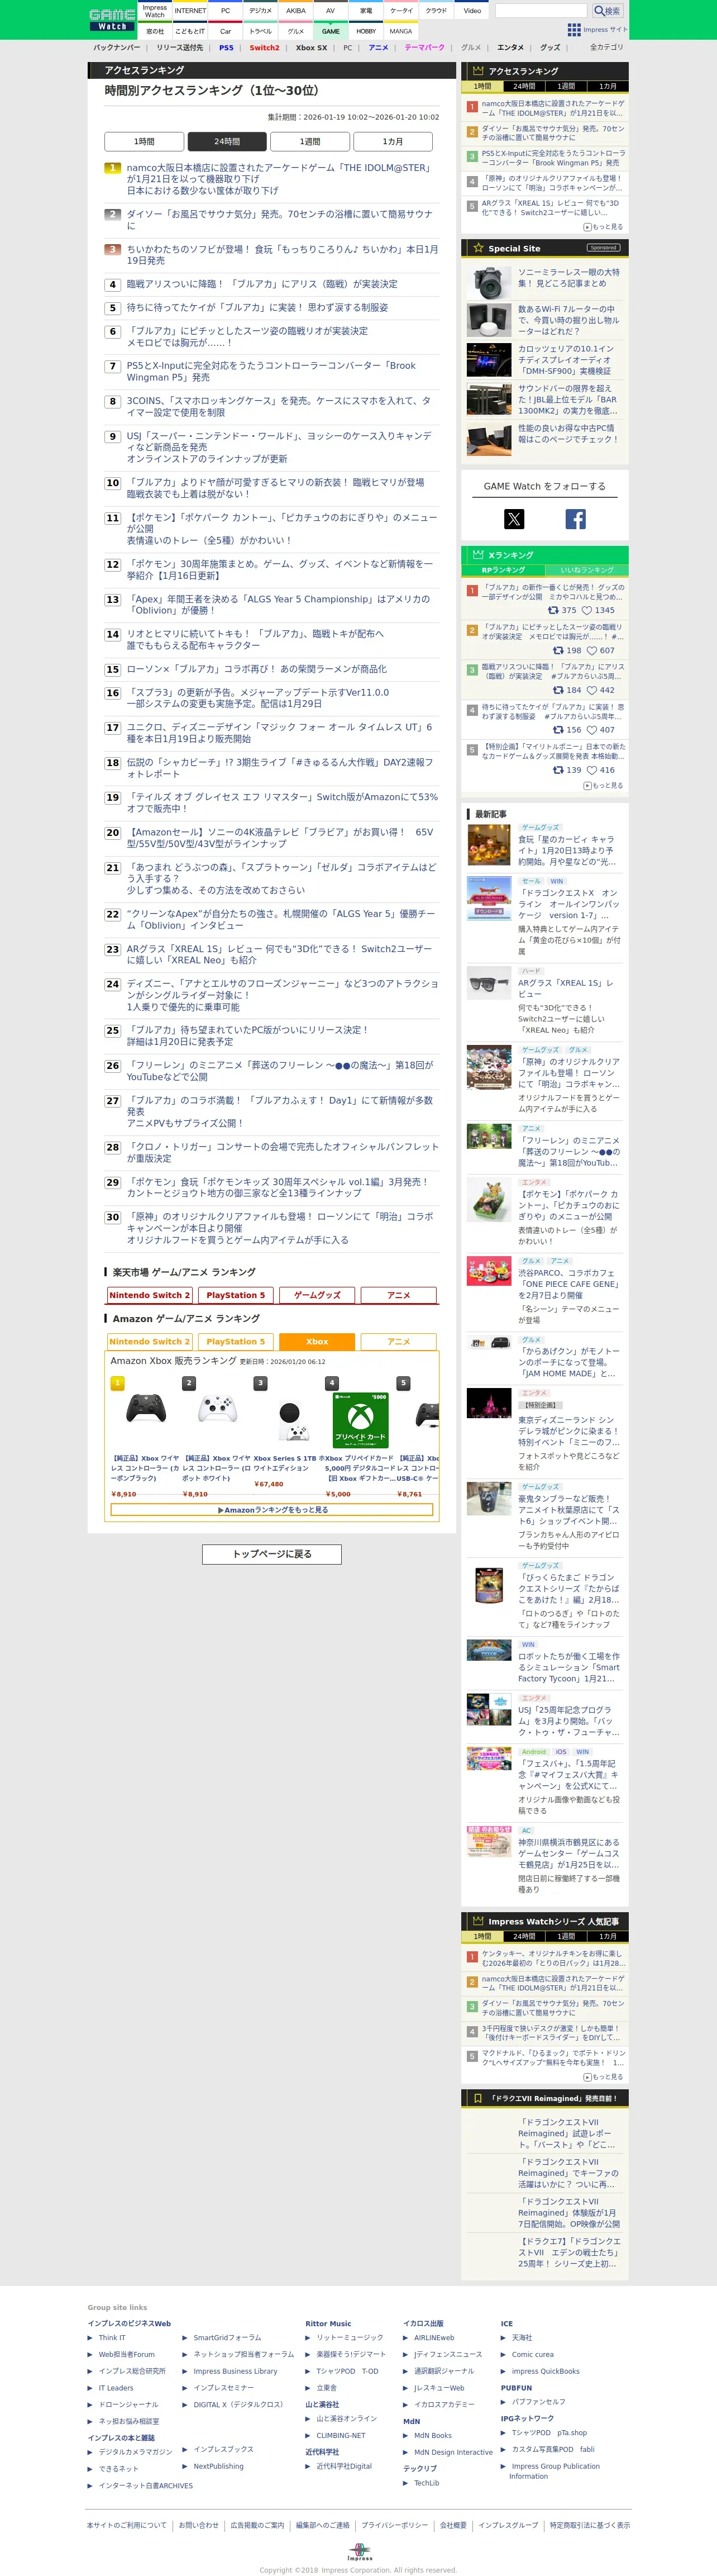This screenshot has height=2576, width=717.
Task: Open プライバシーポリシー in footer
Action: coord(394,2525)
